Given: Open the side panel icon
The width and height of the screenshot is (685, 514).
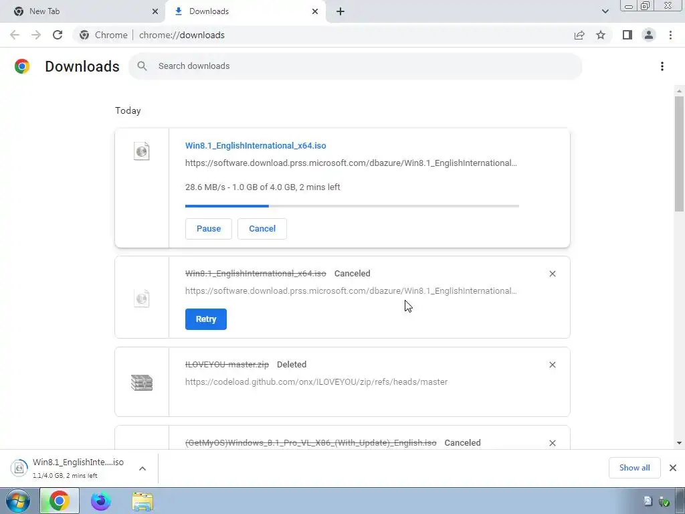Looking at the screenshot, I should 627,35.
